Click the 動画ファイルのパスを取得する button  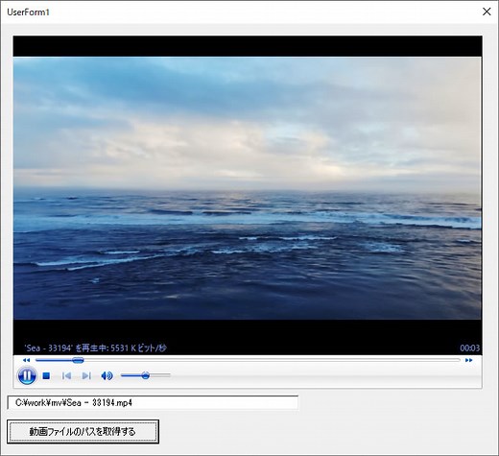83,432
